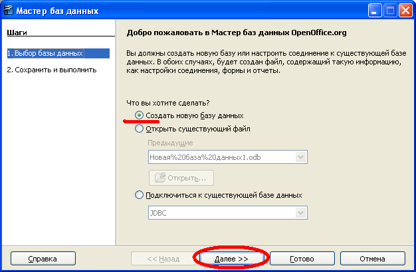Open help with the Справка button
The height and width of the screenshot is (272, 416).
coord(43,259)
